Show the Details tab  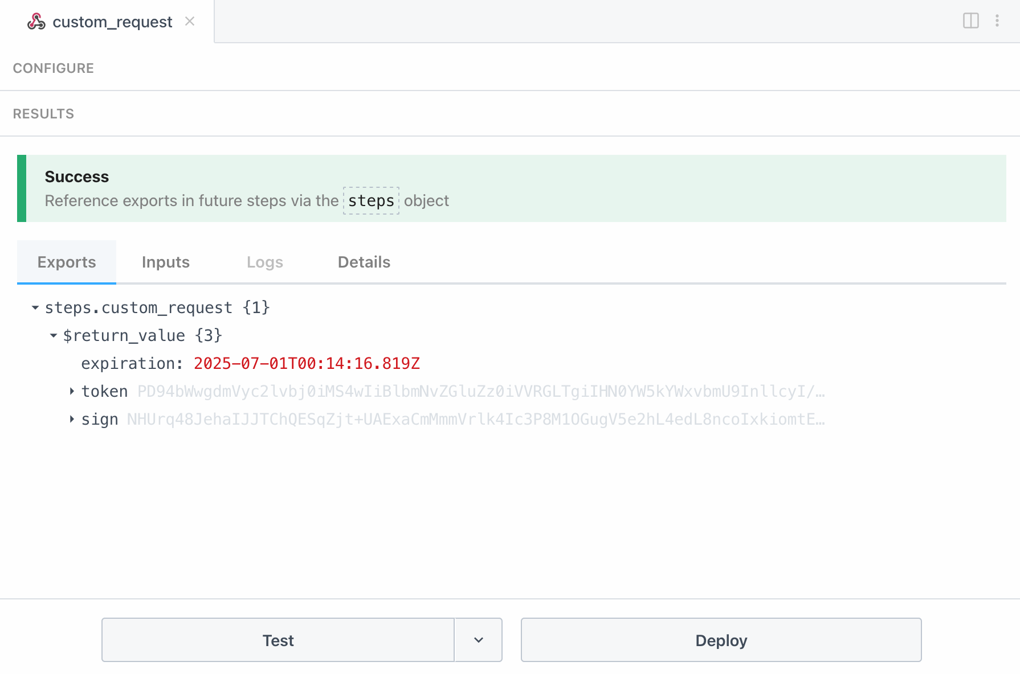point(364,262)
